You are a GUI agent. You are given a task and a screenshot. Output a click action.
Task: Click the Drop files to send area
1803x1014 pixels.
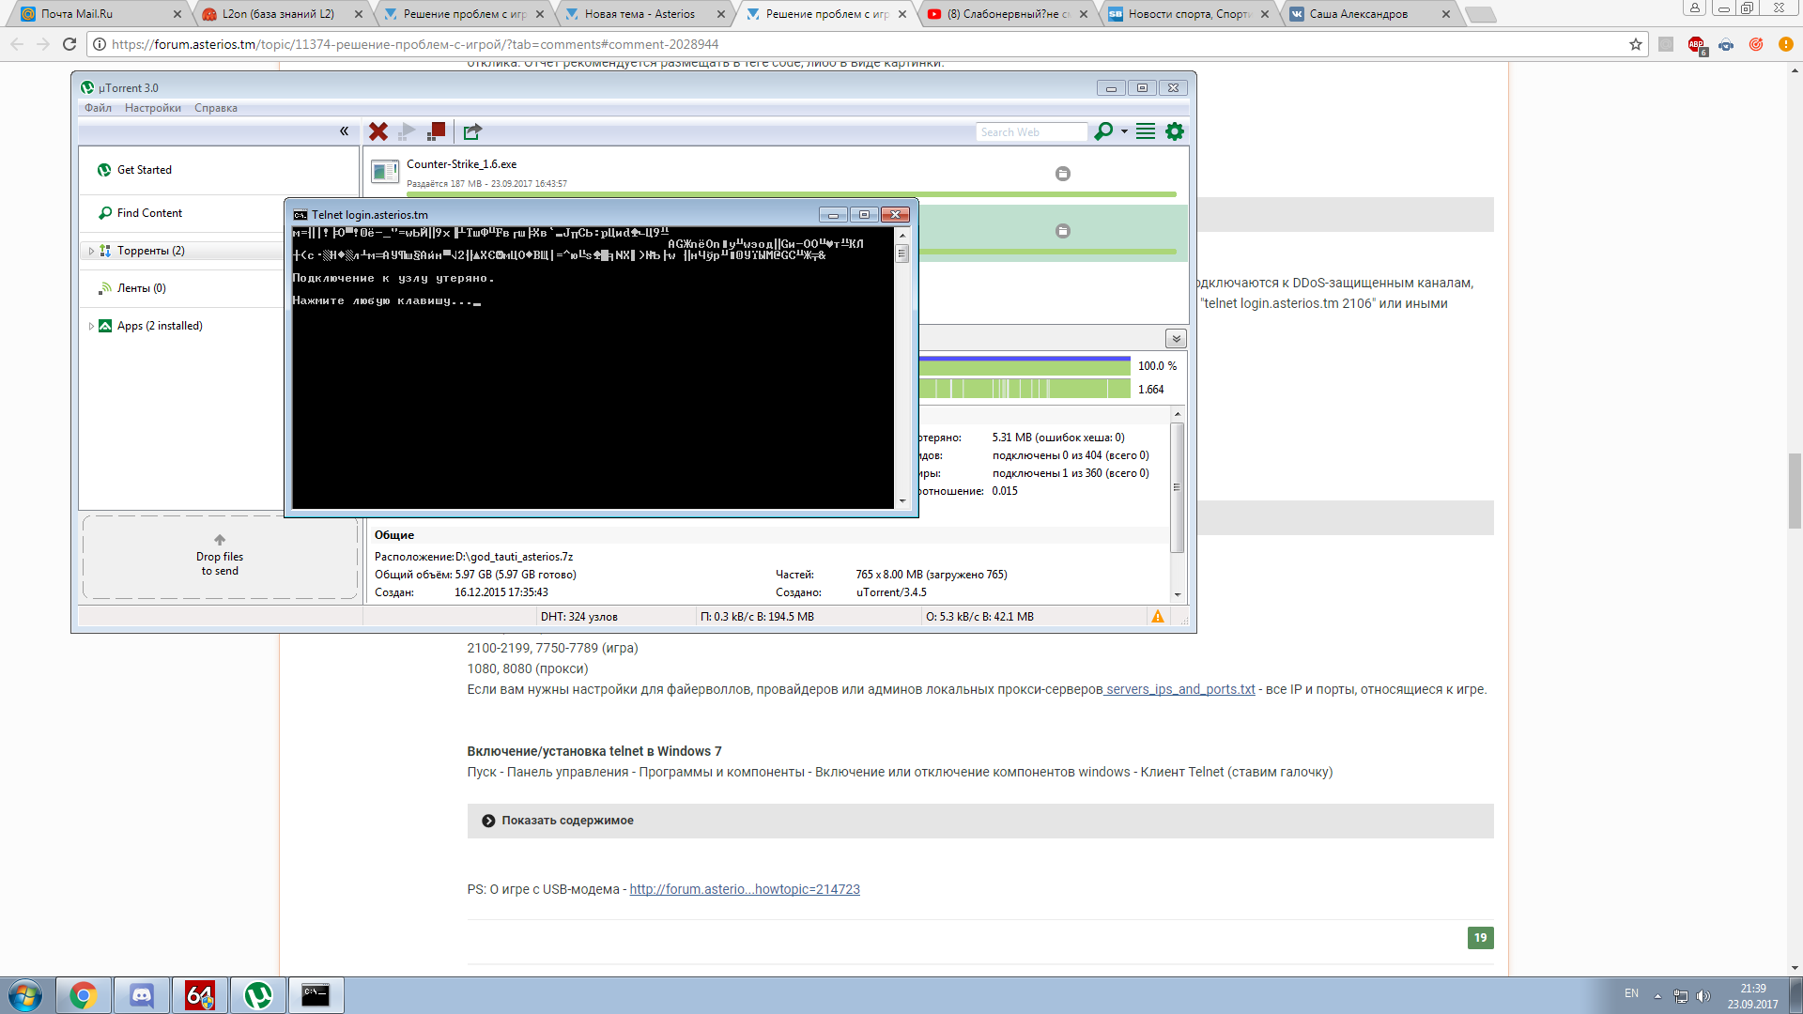point(220,557)
